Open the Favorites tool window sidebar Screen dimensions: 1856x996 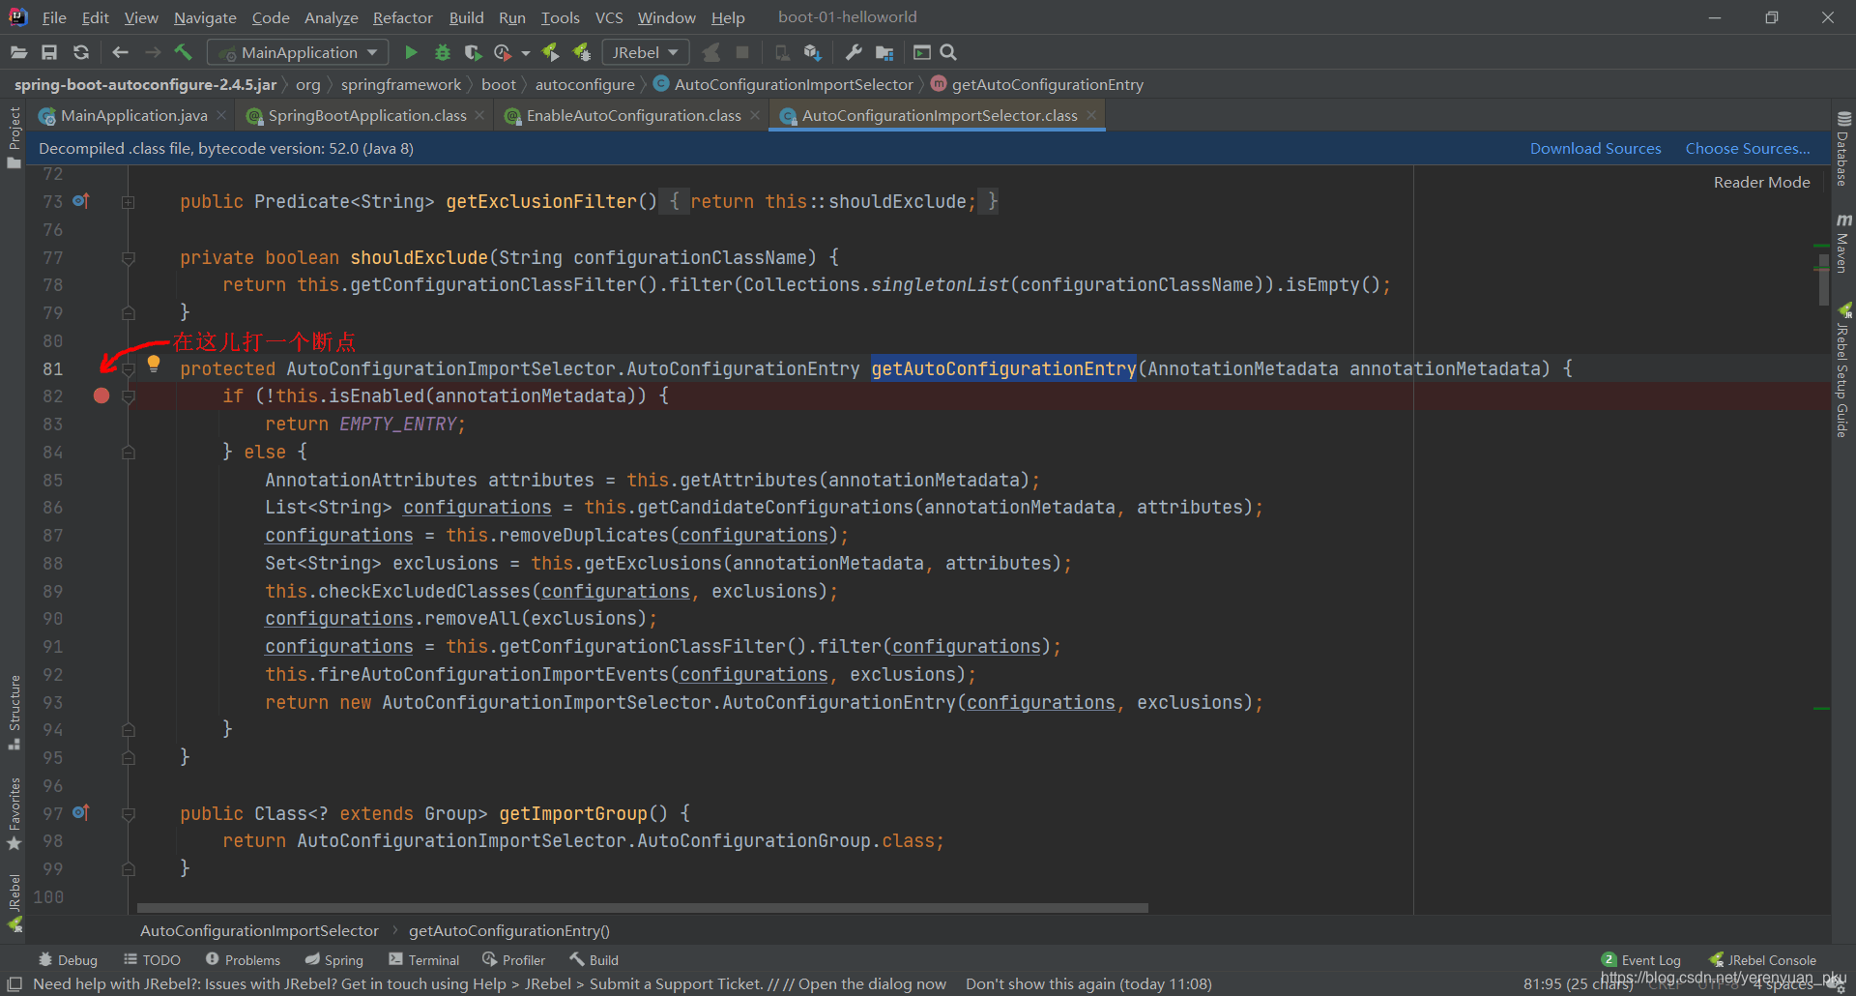tap(14, 813)
